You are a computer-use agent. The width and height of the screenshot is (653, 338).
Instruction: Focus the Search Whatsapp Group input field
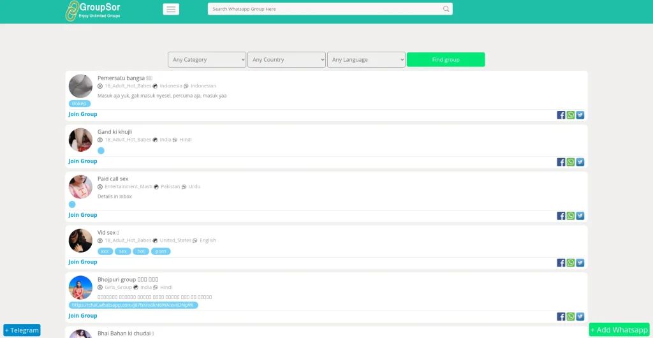pyautogui.click(x=325, y=9)
